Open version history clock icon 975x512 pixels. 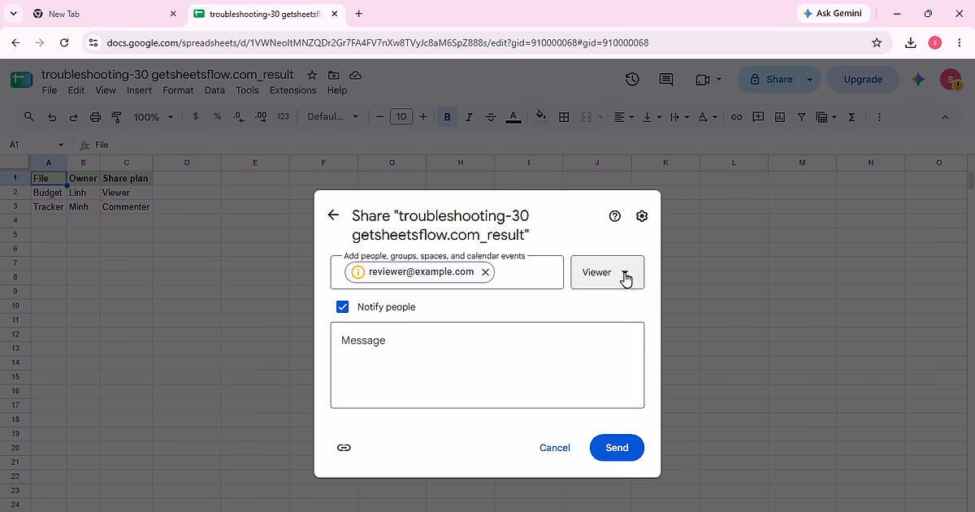point(632,79)
